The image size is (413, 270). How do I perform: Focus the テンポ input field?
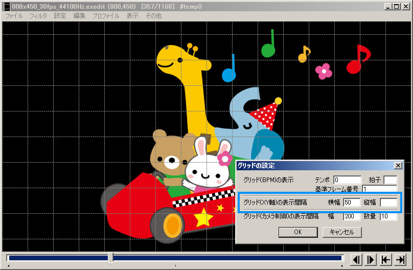[x=348, y=179]
